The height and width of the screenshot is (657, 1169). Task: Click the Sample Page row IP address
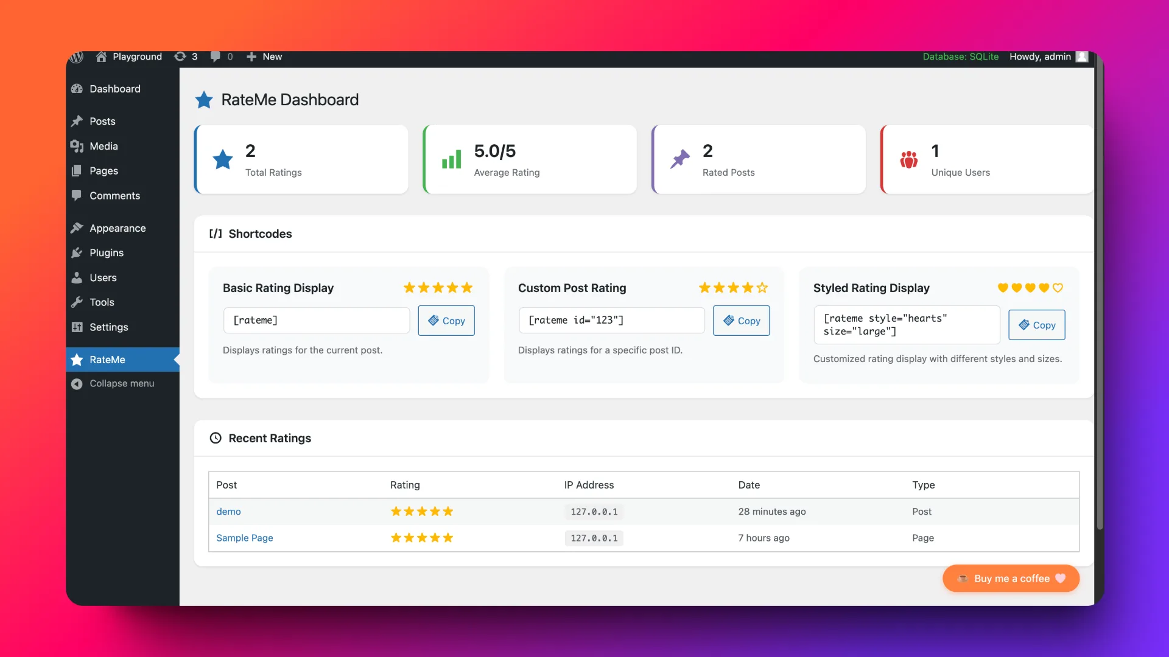[594, 538]
